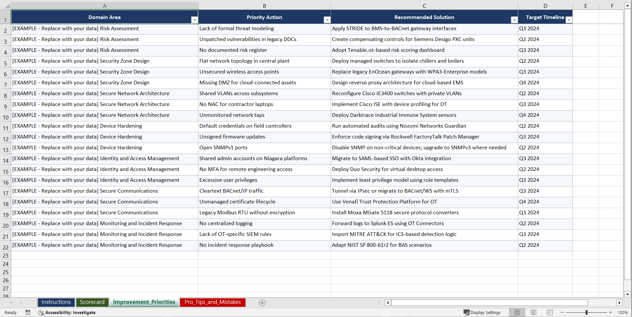The width and height of the screenshot is (632, 317).
Task: Click the zoom slider handle
Action: click(x=587, y=312)
